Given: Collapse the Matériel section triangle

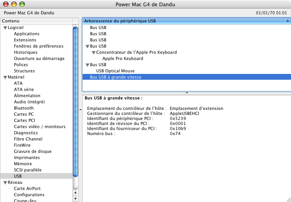Looking at the screenshot, I should pos(5,77).
